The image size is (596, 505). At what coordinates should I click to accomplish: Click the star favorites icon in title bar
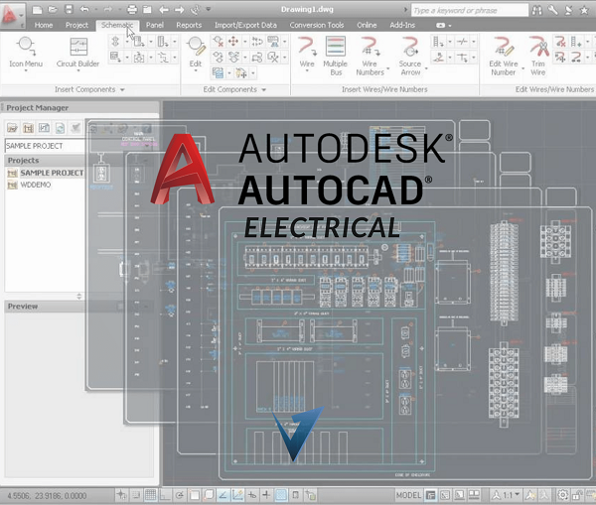[584, 10]
